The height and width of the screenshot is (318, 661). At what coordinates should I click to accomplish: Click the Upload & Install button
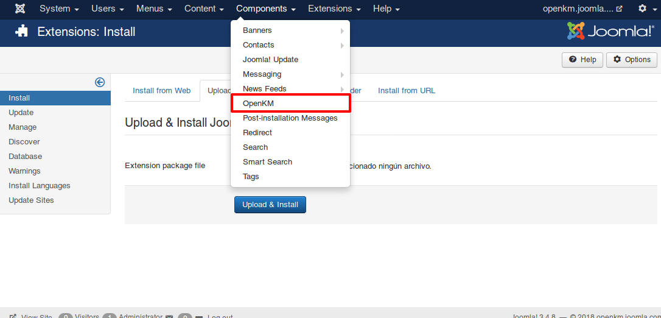[270, 205]
